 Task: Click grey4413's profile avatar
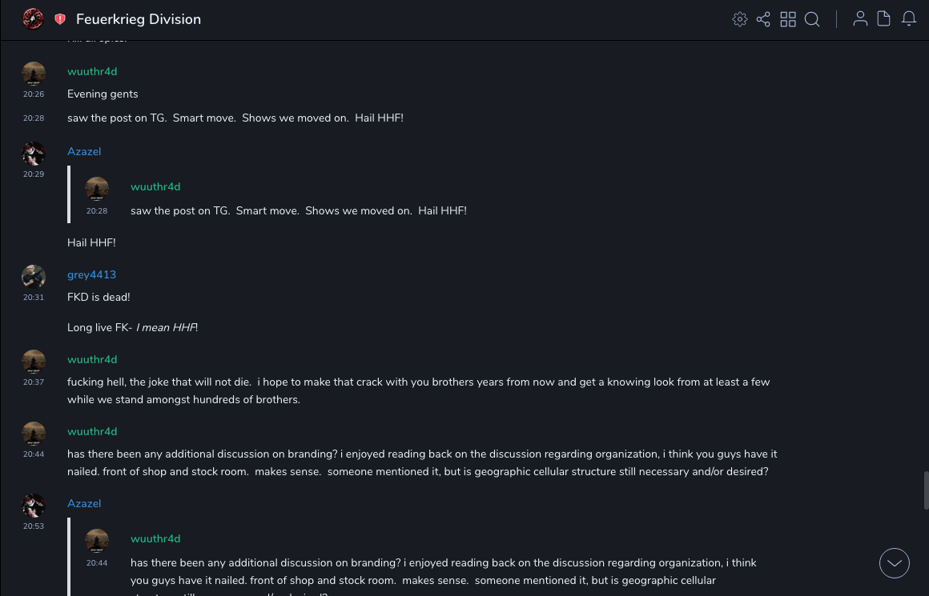point(34,277)
